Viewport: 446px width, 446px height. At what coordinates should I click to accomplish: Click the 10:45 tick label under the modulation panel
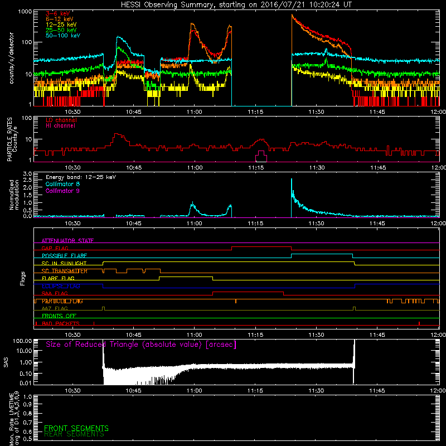(133, 224)
